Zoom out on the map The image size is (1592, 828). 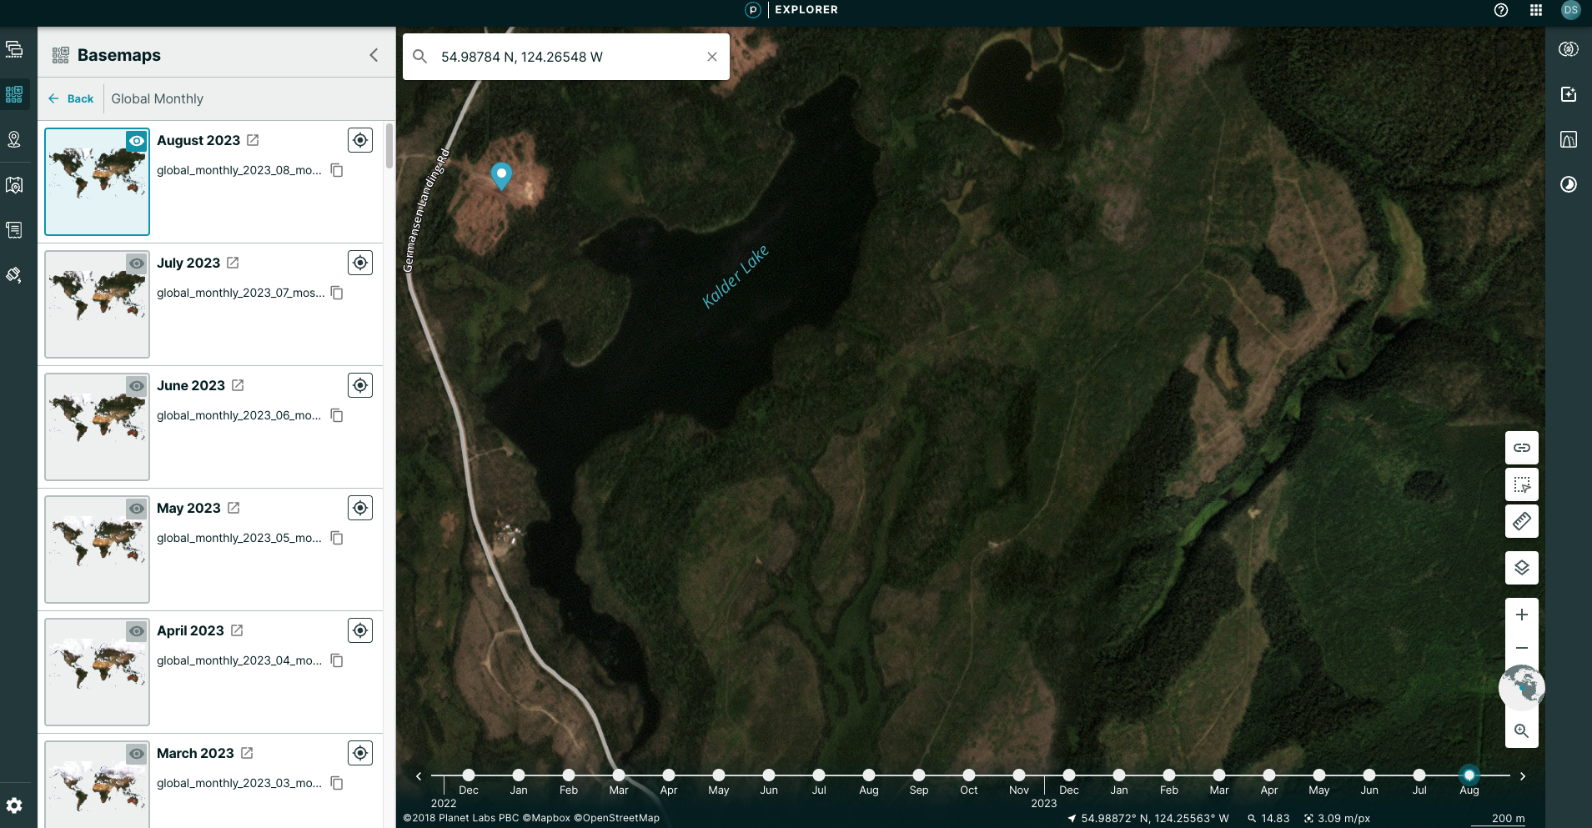point(1522,648)
